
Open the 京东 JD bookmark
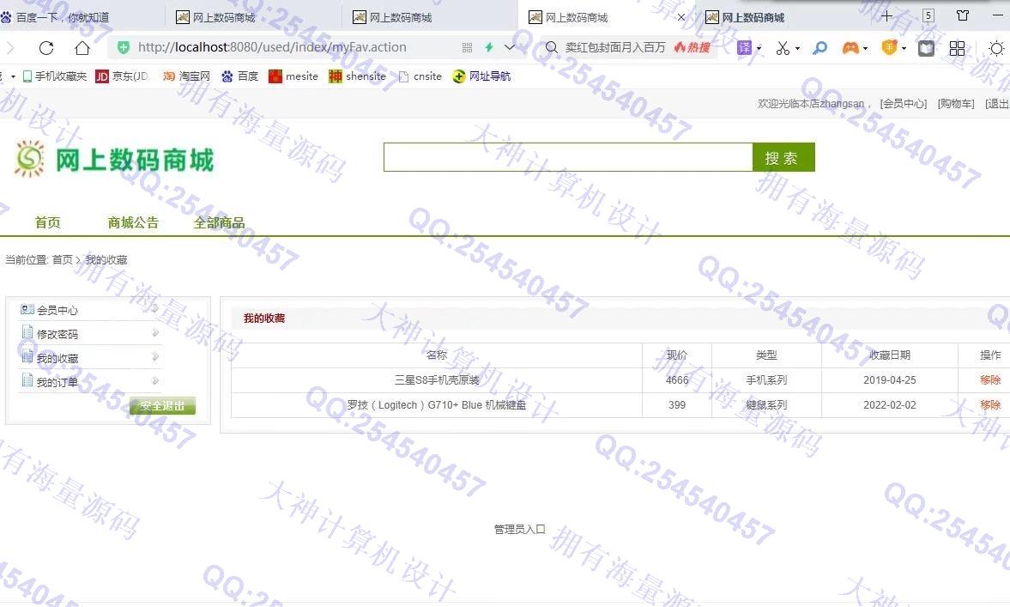pyautogui.click(x=122, y=76)
